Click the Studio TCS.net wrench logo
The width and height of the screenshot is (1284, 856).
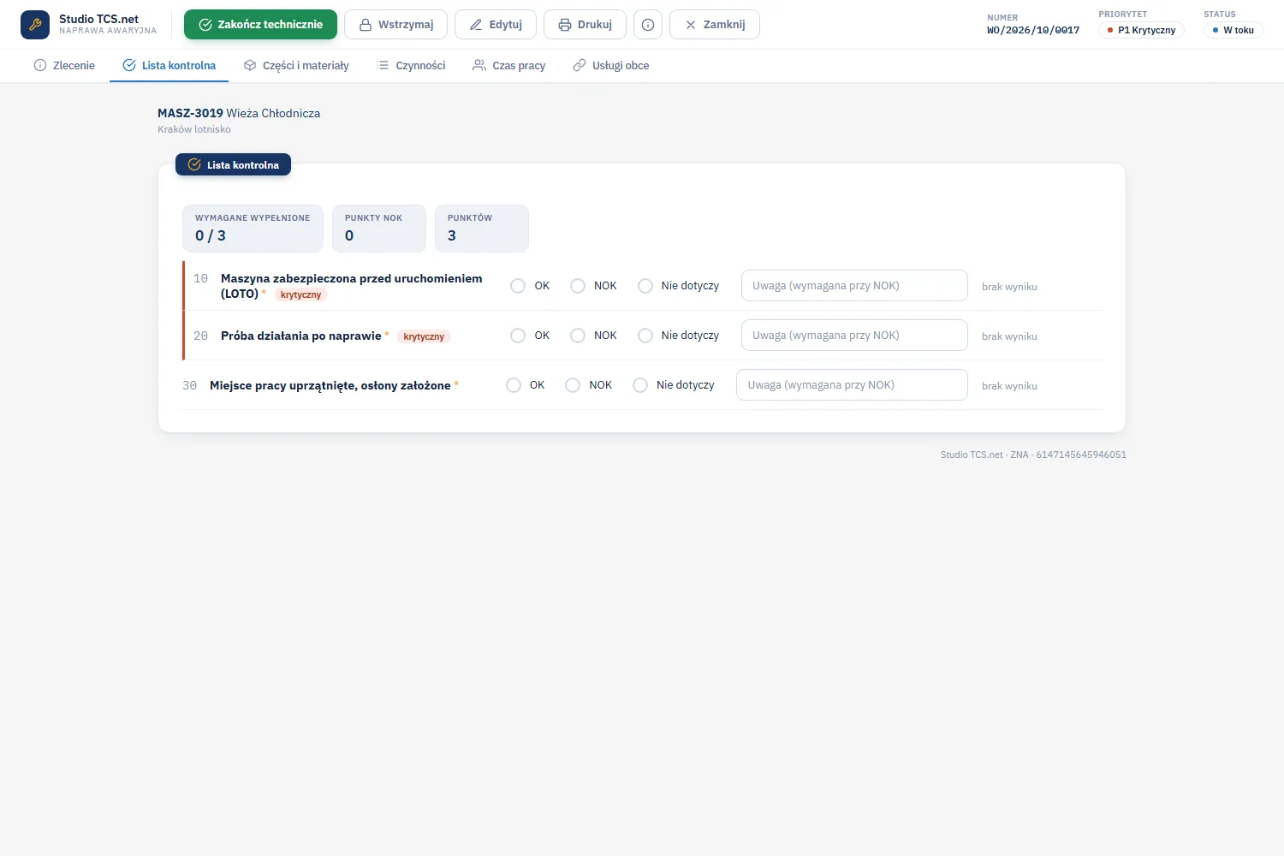coord(35,25)
